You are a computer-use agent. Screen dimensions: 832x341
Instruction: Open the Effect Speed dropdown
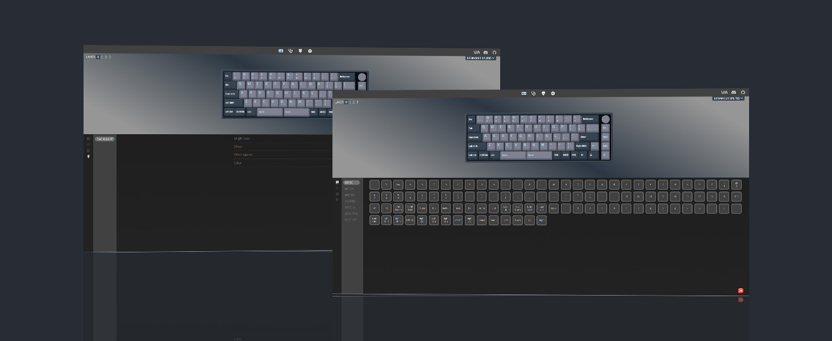284,155
